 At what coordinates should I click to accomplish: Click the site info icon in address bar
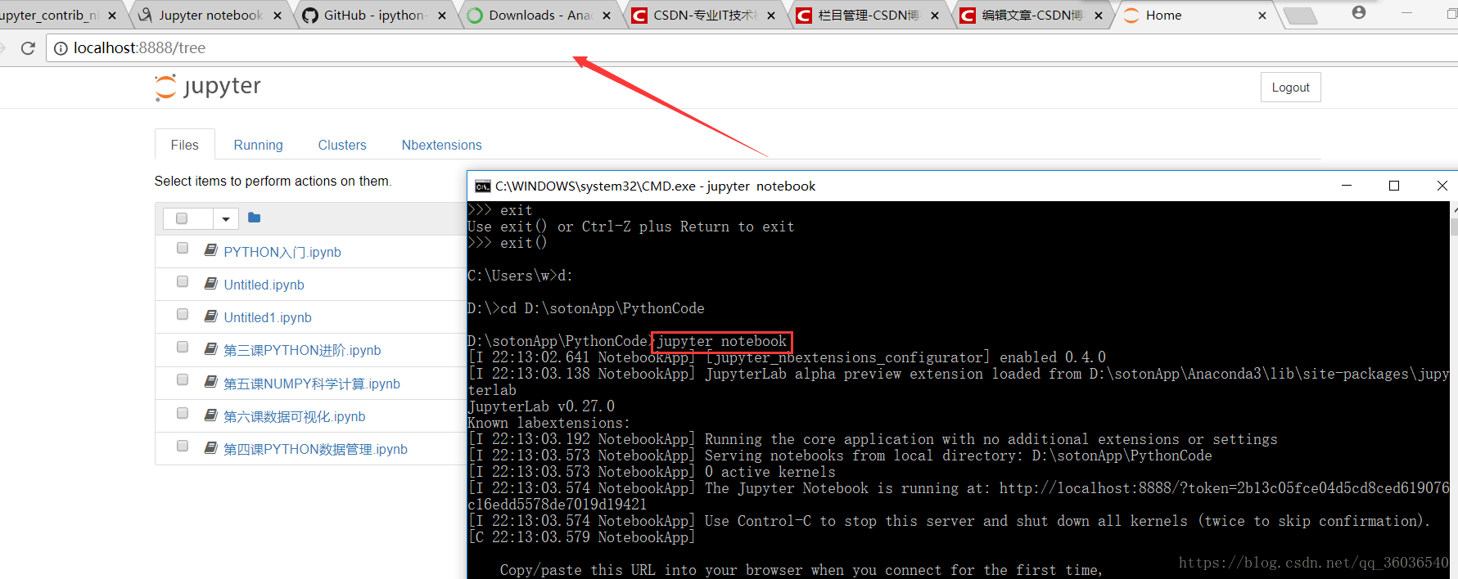[x=61, y=48]
